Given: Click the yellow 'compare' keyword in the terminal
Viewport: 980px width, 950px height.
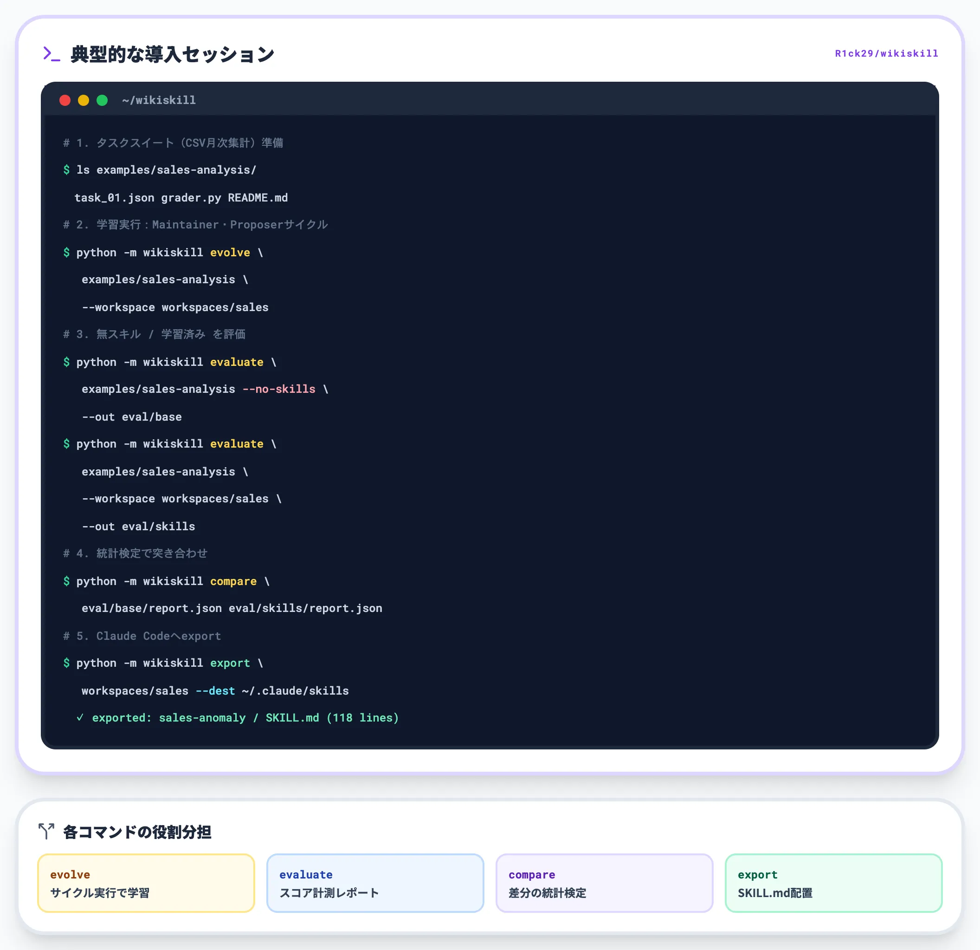Looking at the screenshot, I should coord(233,581).
